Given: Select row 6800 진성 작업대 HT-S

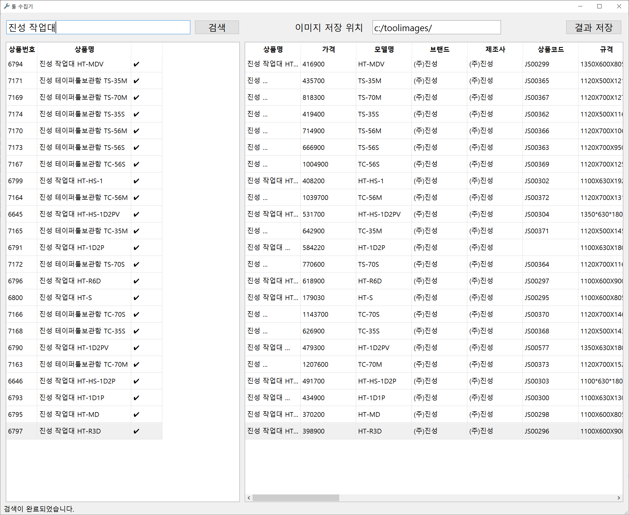Looking at the screenshot, I should pyautogui.click(x=65, y=298).
